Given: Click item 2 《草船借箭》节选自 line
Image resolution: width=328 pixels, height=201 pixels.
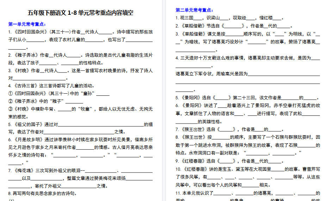Looking at the screenshot, I should click(234, 26).
